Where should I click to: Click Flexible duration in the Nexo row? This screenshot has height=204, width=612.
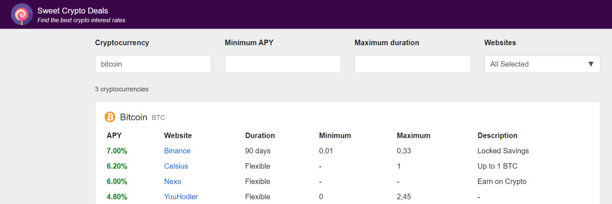pos(257,182)
